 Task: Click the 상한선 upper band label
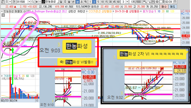click(72, 11)
